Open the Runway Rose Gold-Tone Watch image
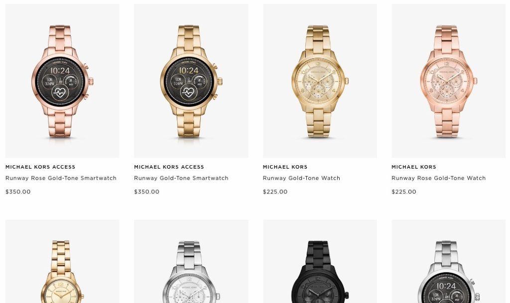The height and width of the screenshot is (303, 510). click(x=449, y=81)
